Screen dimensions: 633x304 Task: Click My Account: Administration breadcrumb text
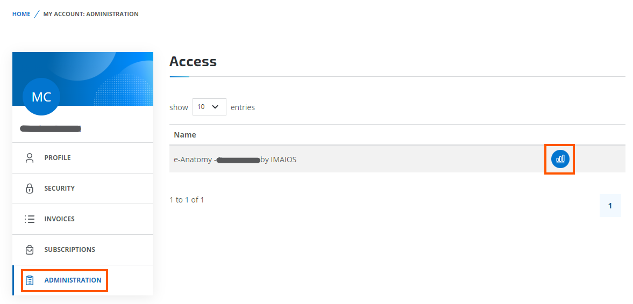[x=91, y=14]
